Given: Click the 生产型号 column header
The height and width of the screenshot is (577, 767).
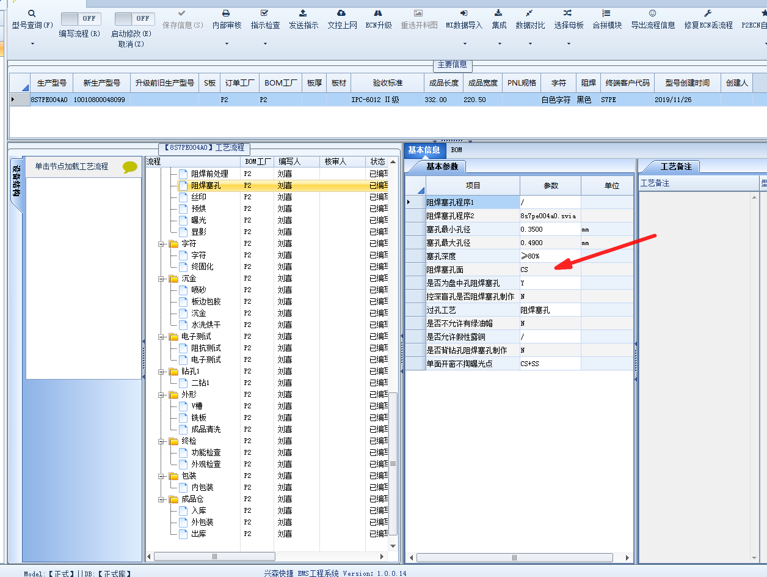Looking at the screenshot, I should (52, 83).
